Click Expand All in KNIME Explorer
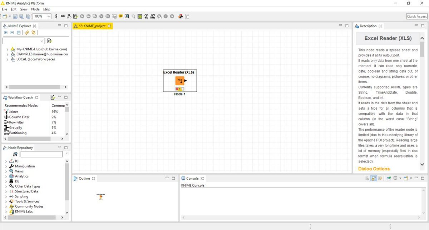 [6, 32]
